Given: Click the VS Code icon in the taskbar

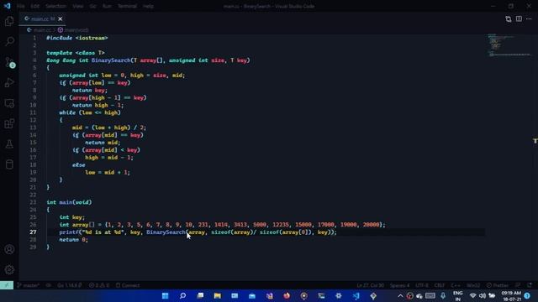Looking at the screenshot, I should [x=356, y=295].
